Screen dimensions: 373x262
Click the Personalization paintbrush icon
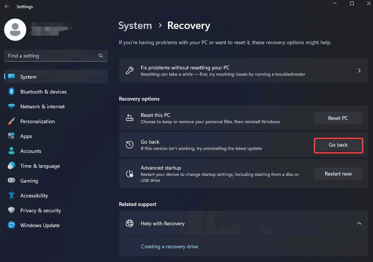(x=11, y=121)
